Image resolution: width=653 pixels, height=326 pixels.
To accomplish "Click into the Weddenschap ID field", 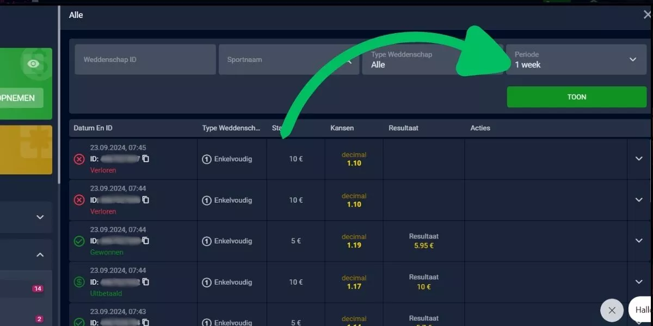I will [145, 60].
